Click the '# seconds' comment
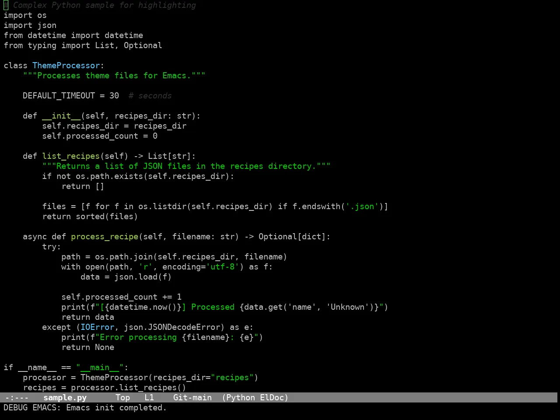The width and height of the screenshot is (560, 420). pyautogui.click(x=150, y=96)
